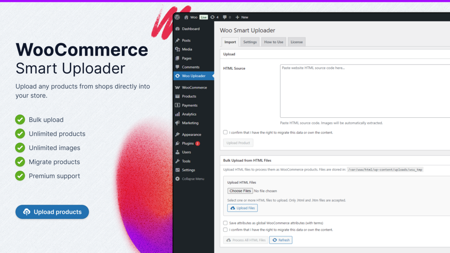The width and height of the screenshot is (450, 253).
Task: Click the 'Woo Smart Uploader' page title
Action: pos(247,30)
